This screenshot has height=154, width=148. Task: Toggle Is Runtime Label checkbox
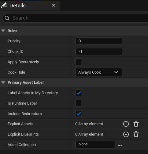(x=79, y=103)
